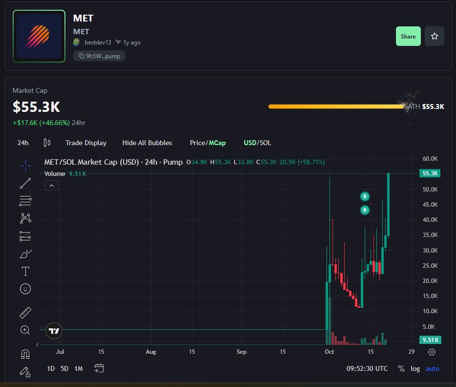
Task: Select the trend line drawing tool
Action: click(x=25, y=183)
